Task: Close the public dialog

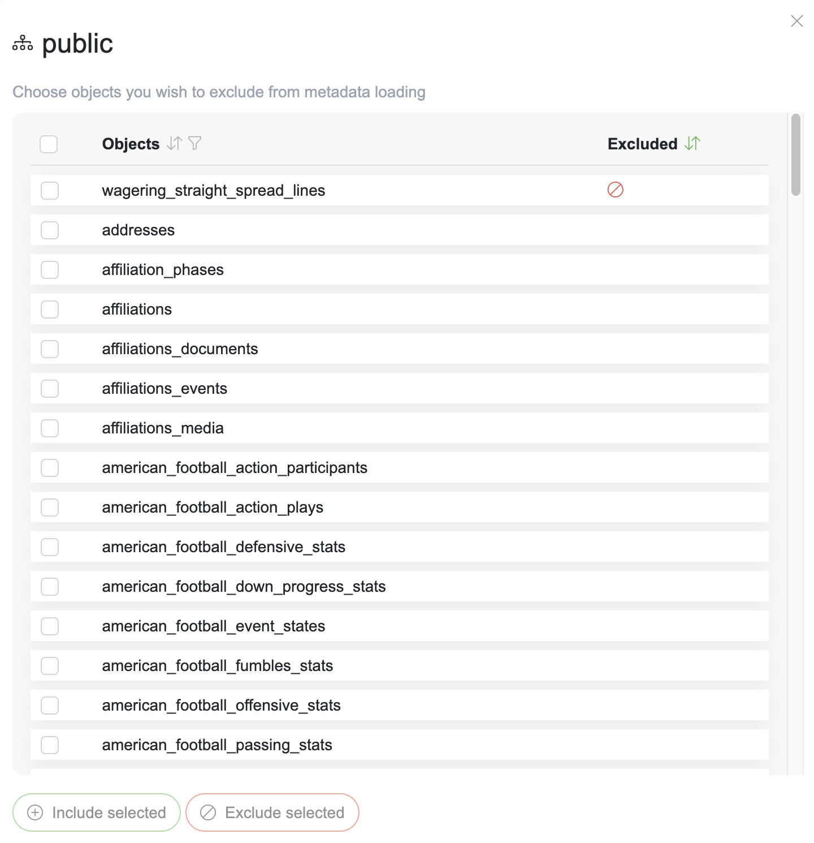Action: tap(796, 21)
